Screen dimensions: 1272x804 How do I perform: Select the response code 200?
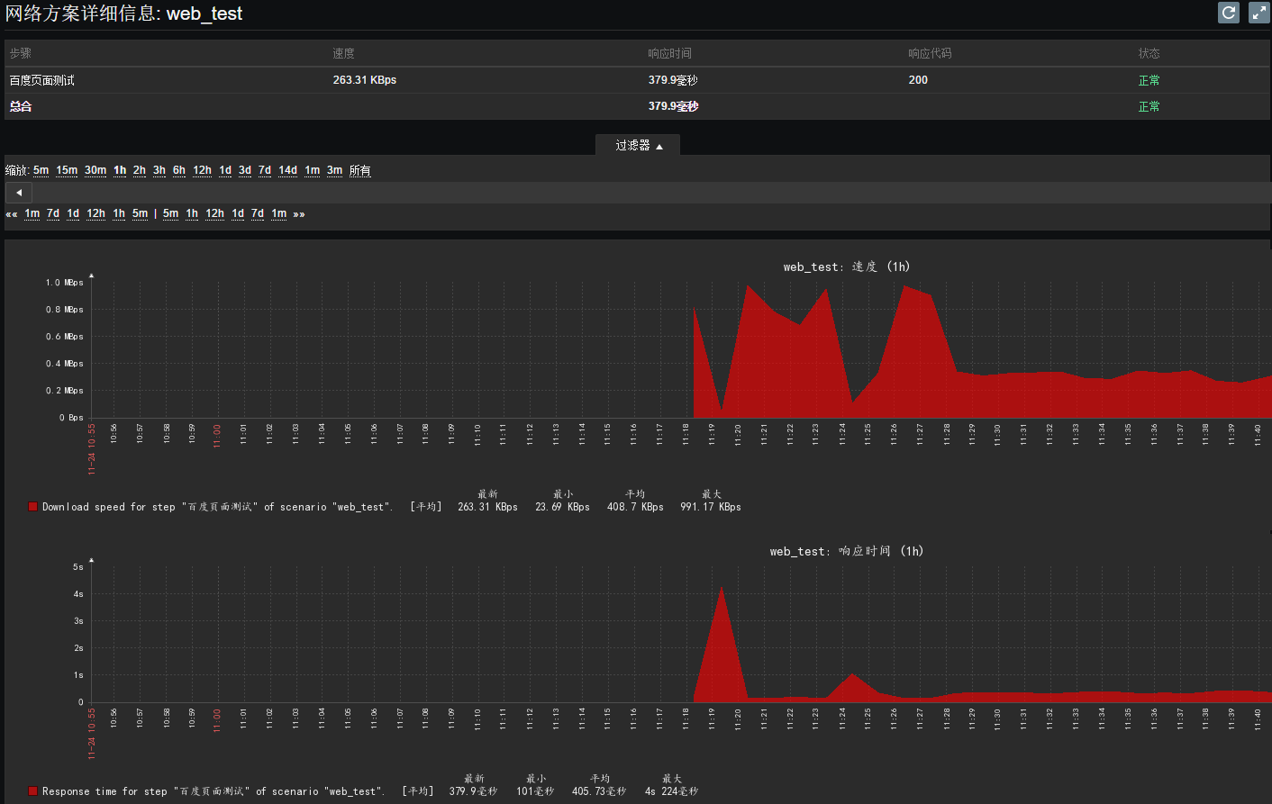pos(918,80)
